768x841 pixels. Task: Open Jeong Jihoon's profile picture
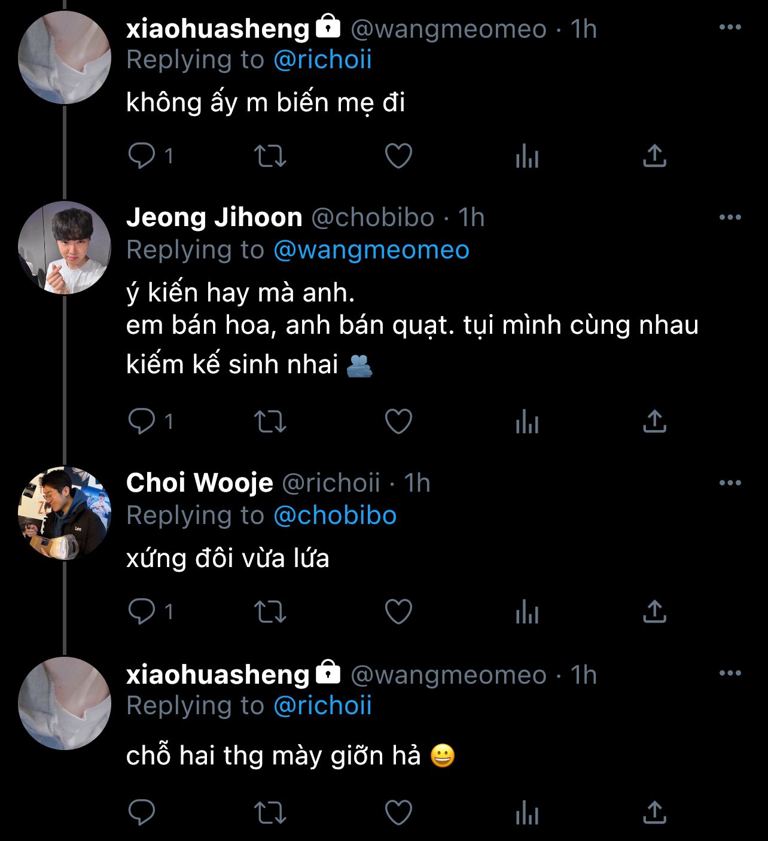(65, 248)
